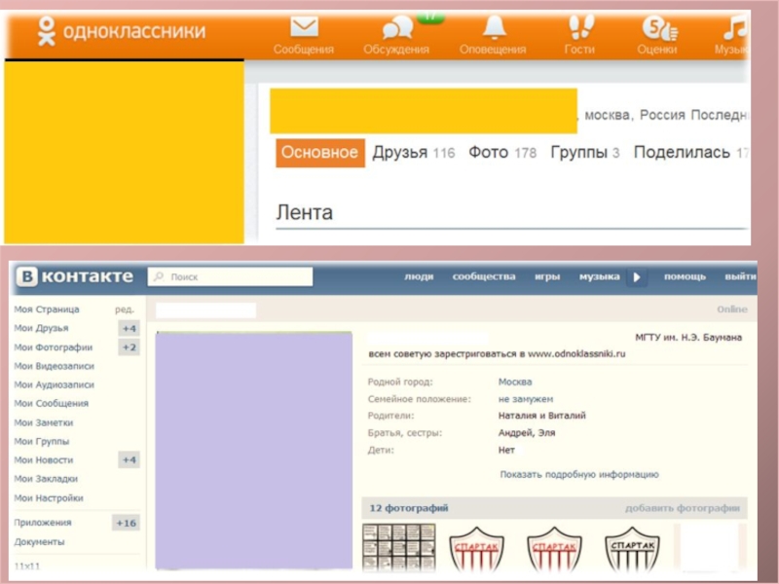779x584 pixels.
Task: Open Музыка note icon
Action: click(734, 27)
